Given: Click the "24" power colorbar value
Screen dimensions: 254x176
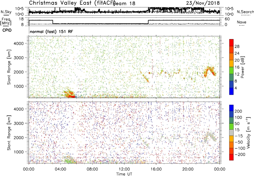Looking at the screenshot, I should coord(237,53).
